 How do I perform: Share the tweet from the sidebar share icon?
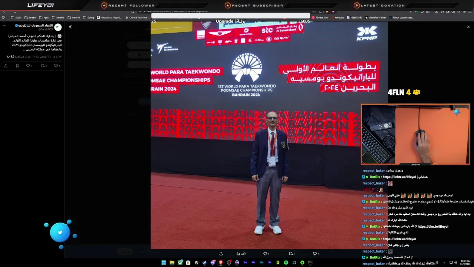[x=6, y=66]
